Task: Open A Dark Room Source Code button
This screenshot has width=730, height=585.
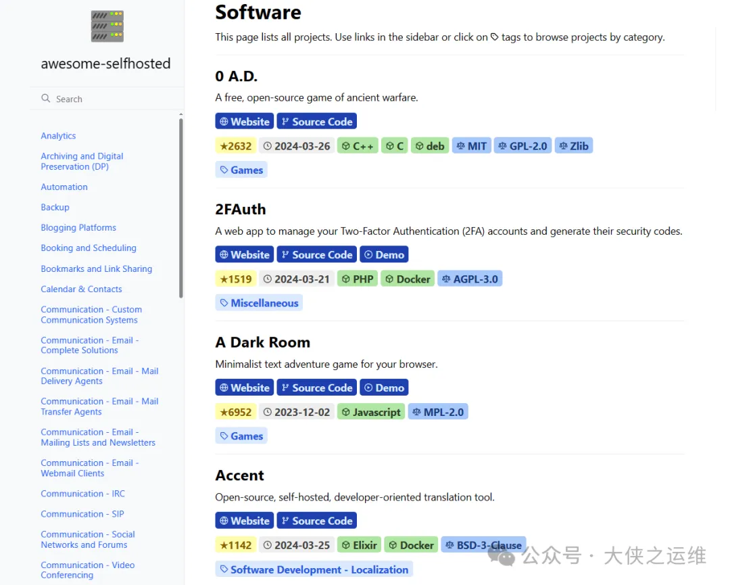Action: [x=316, y=388]
